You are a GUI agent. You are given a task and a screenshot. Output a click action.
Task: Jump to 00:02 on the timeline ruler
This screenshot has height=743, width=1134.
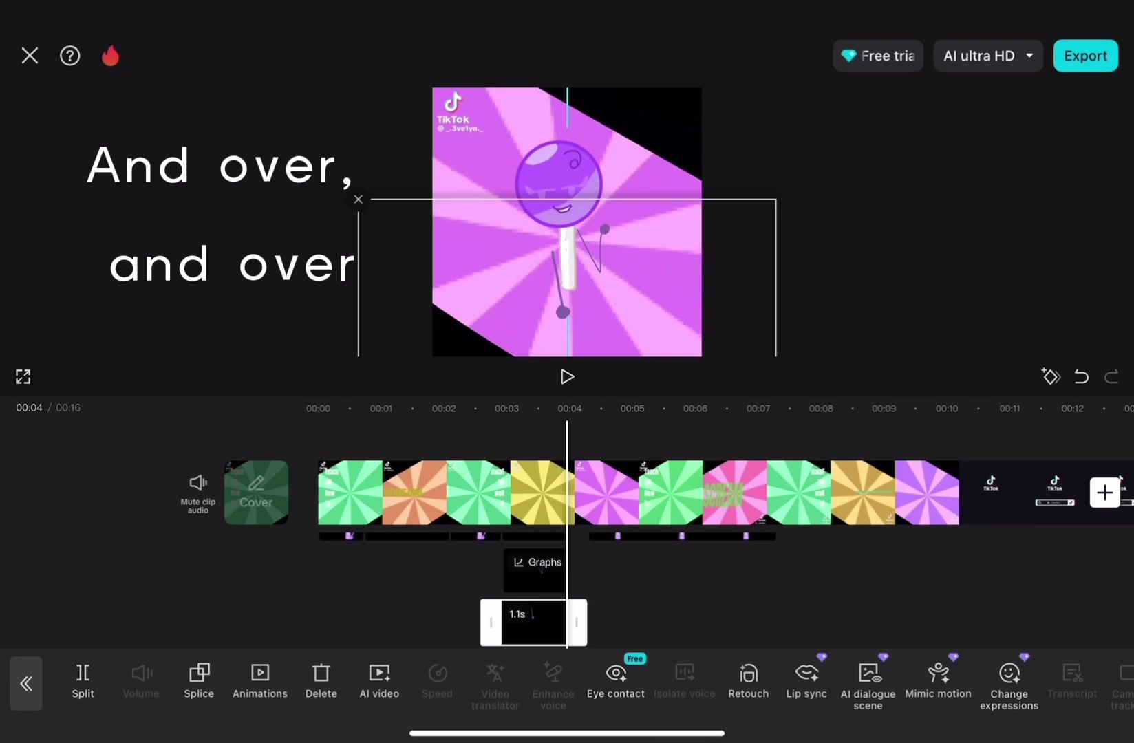point(444,409)
